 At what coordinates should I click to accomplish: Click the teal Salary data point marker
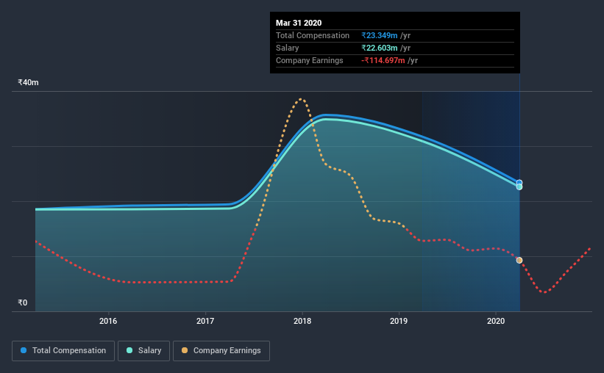(519, 187)
